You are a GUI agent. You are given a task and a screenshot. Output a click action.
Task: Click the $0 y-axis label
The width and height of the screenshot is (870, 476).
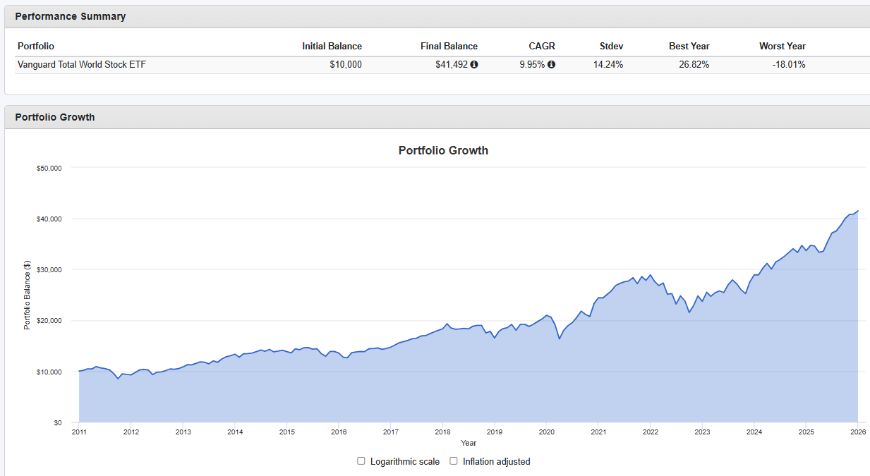57,422
